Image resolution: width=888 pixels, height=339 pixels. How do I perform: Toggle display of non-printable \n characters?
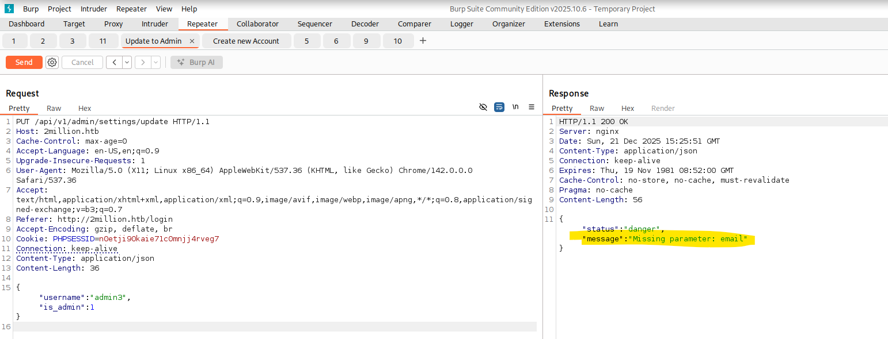(515, 107)
